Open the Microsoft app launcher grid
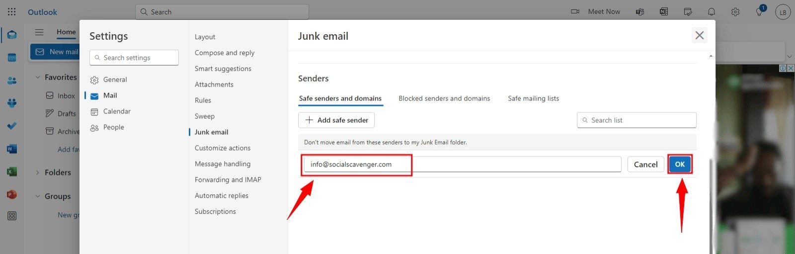The width and height of the screenshot is (795, 254). click(12, 11)
